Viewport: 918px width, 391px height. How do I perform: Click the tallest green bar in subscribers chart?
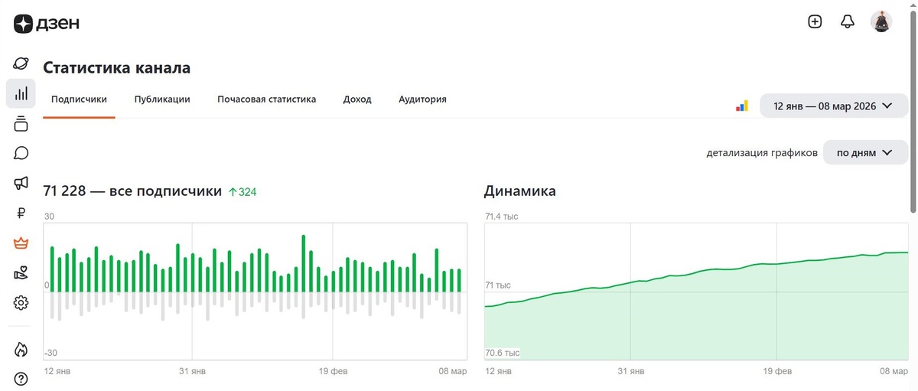point(304,263)
